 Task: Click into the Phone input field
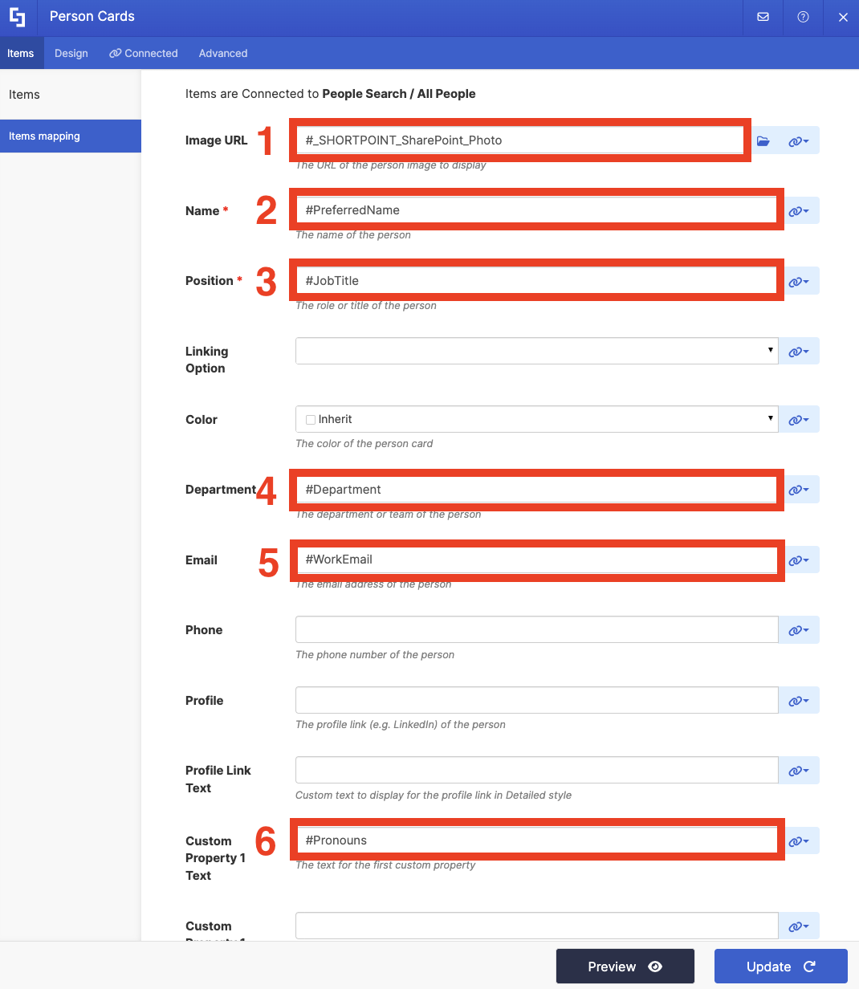536,630
